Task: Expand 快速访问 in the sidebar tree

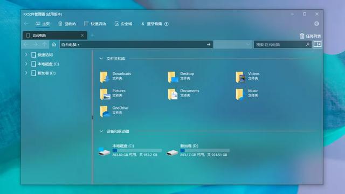Action: [x=26, y=54]
